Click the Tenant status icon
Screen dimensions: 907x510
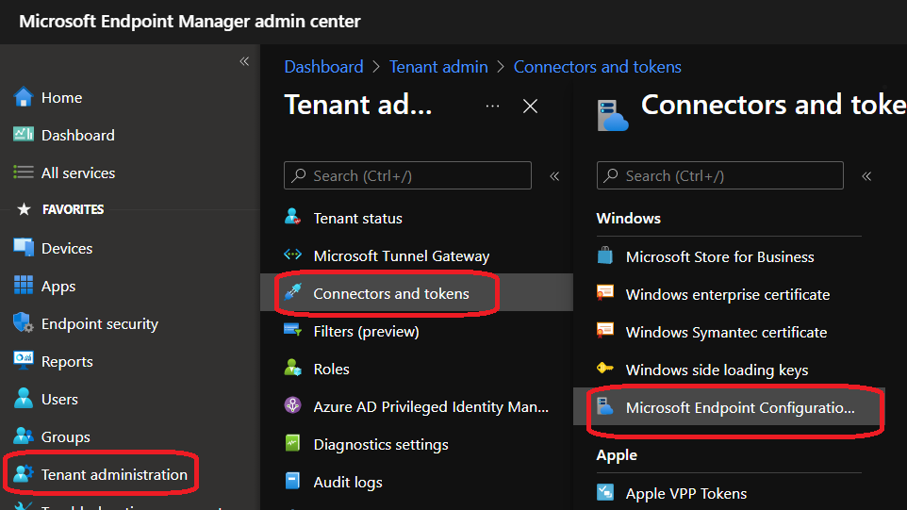click(293, 218)
